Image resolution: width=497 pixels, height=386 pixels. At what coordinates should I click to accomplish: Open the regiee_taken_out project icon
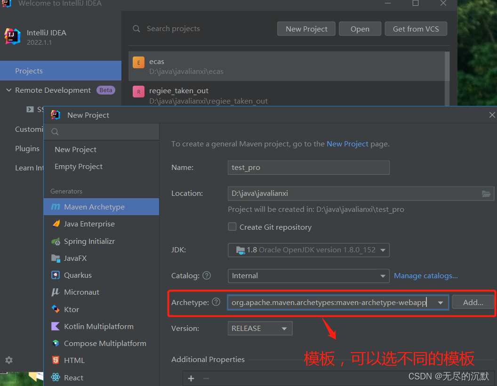pos(138,92)
